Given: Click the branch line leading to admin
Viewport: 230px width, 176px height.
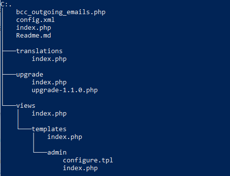Looking at the screenshot, I should (x=40, y=153).
